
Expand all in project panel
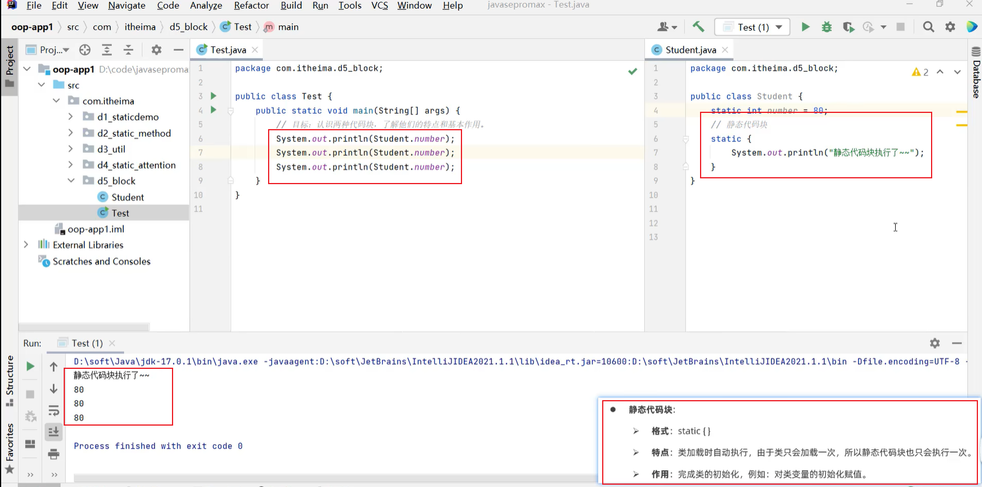click(107, 50)
